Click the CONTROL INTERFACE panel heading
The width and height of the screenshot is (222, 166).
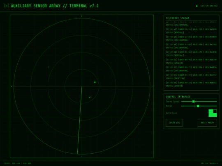pos(178,97)
